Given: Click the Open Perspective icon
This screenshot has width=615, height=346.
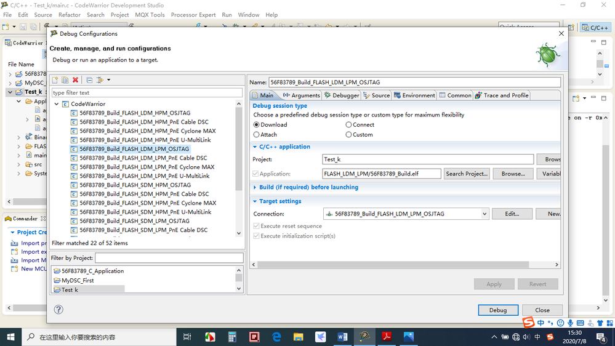Looking at the screenshot, I should (571, 28).
